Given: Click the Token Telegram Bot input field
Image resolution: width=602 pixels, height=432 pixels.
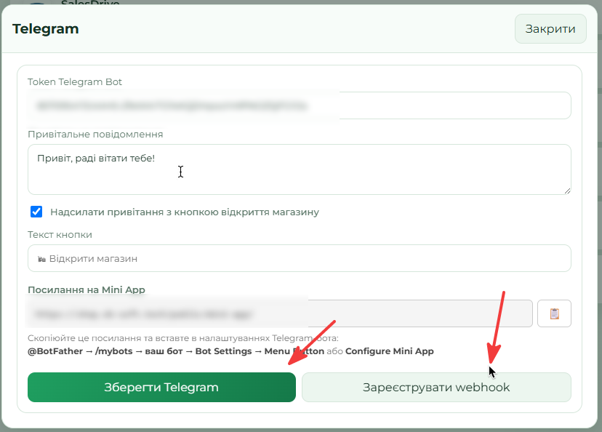Looking at the screenshot, I should coord(299,105).
